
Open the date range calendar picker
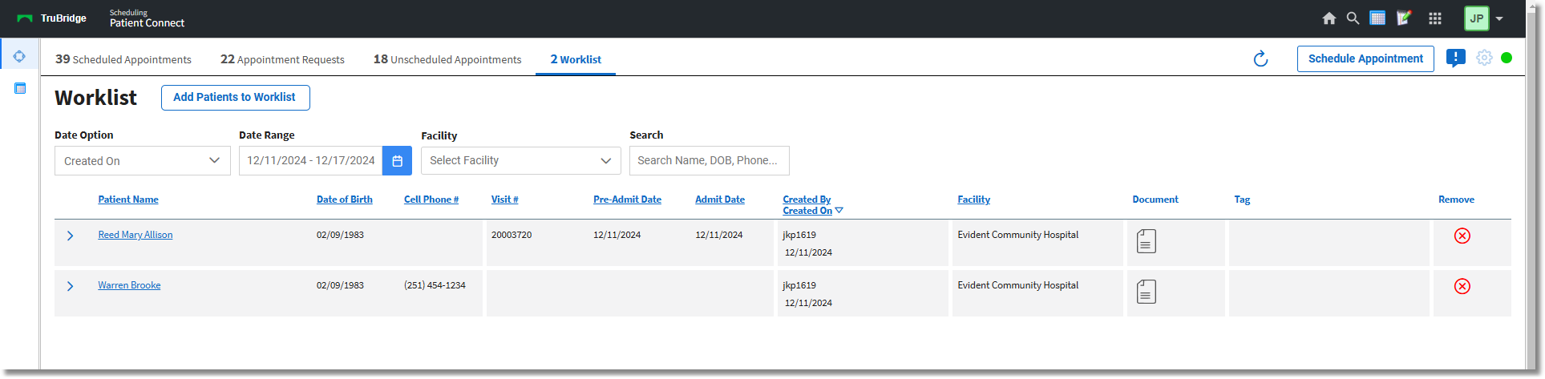click(397, 161)
